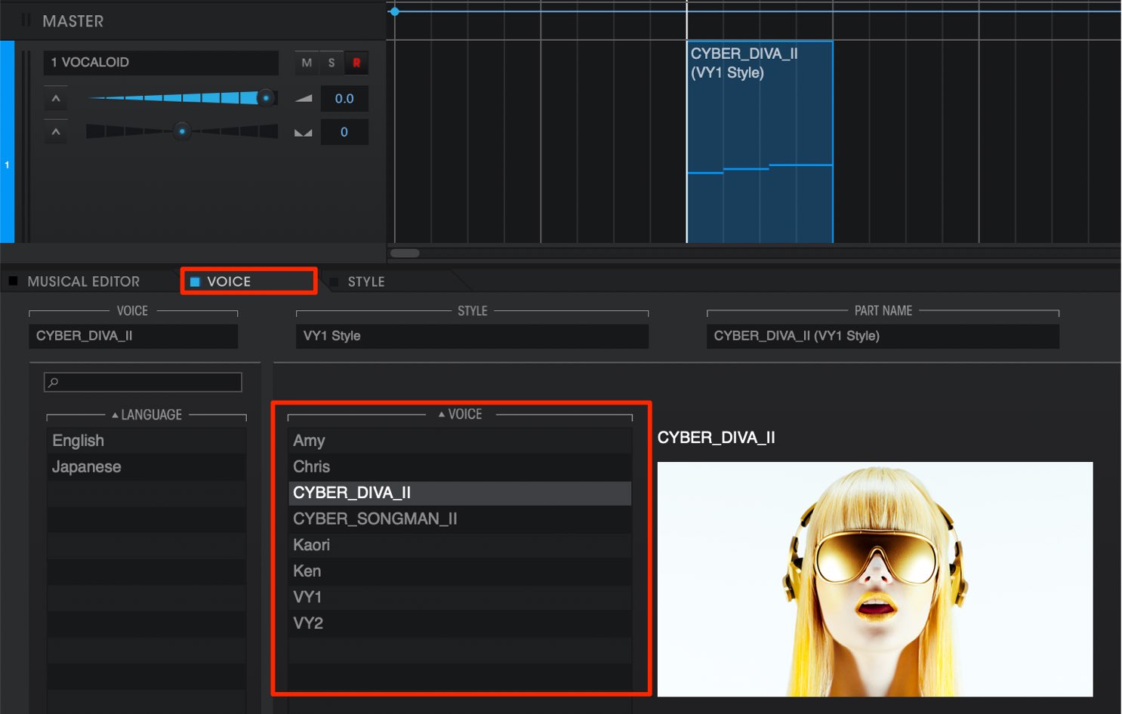Click the blue track color strip
Viewport: 1122px width, 714px height.
click(x=7, y=142)
